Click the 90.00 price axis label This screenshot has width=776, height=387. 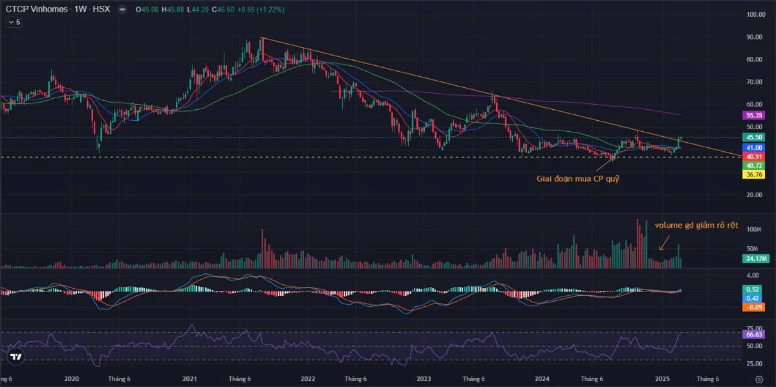pyautogui.click(x=754, y=37)
